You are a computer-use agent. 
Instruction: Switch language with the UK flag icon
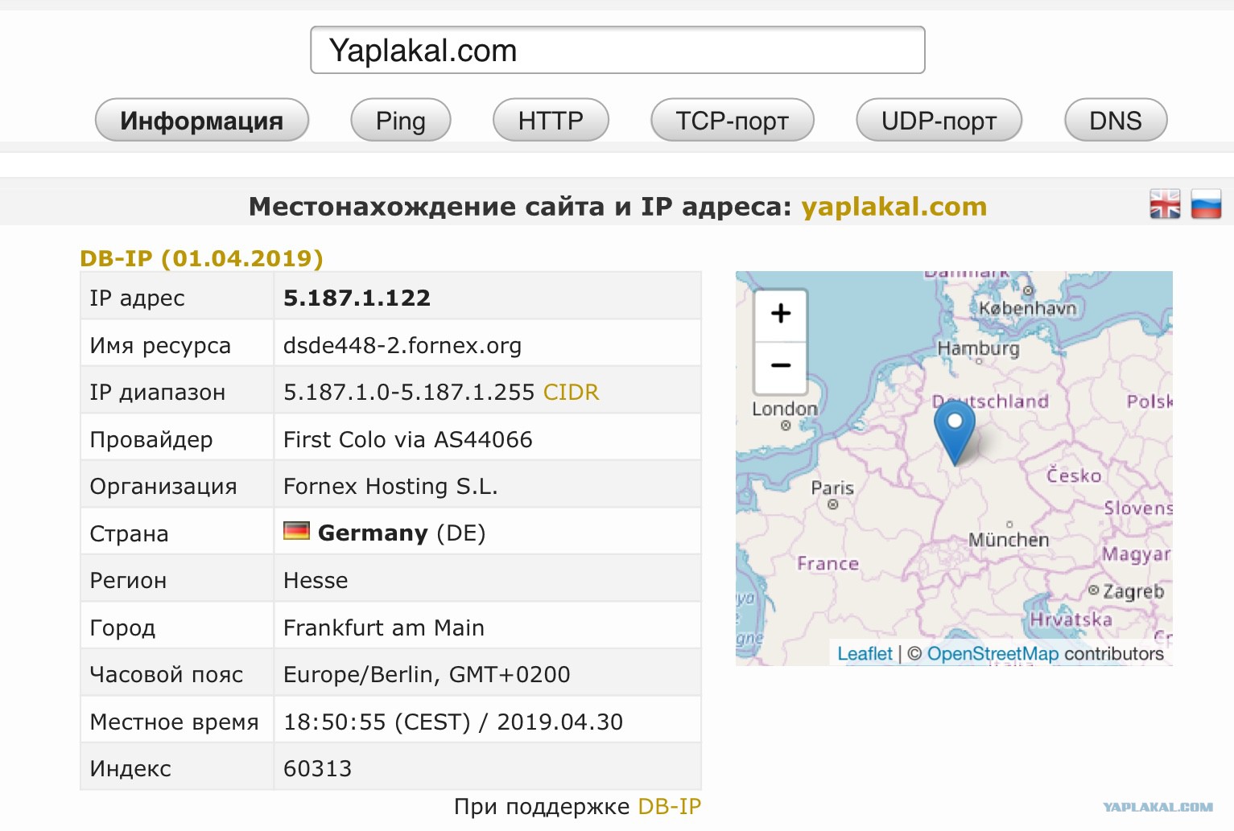click(1165, 204)
